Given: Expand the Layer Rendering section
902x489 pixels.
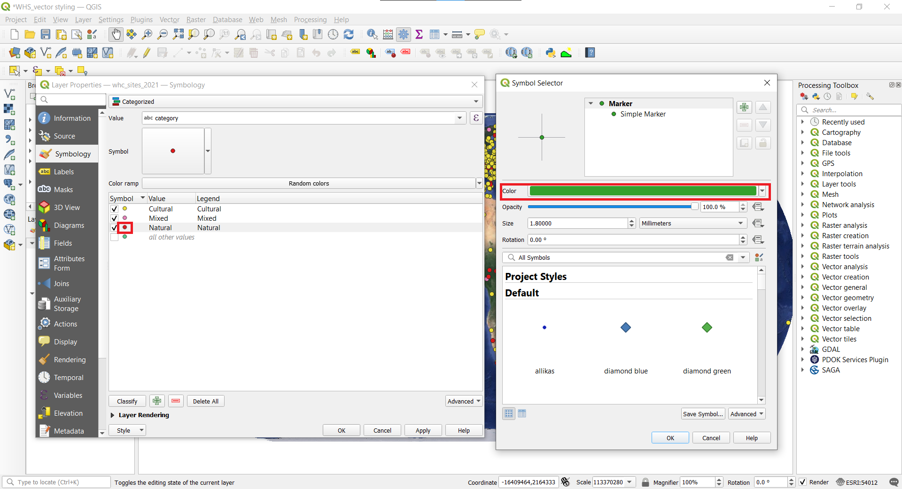Looking at the screenshot, I should point(112,415).
